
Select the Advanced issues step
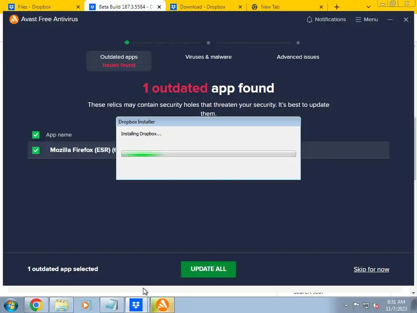point(298,57)
